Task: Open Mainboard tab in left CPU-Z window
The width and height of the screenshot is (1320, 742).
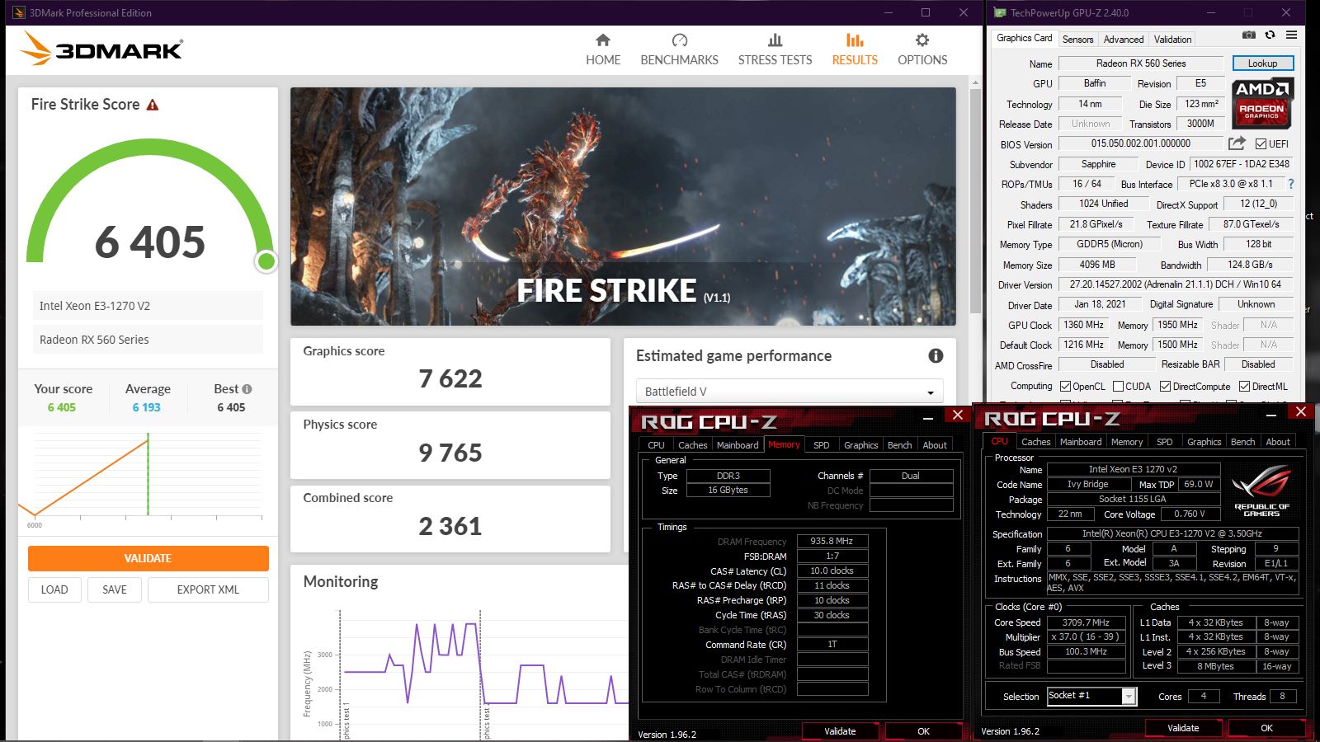Action: [x=738, y=445]
